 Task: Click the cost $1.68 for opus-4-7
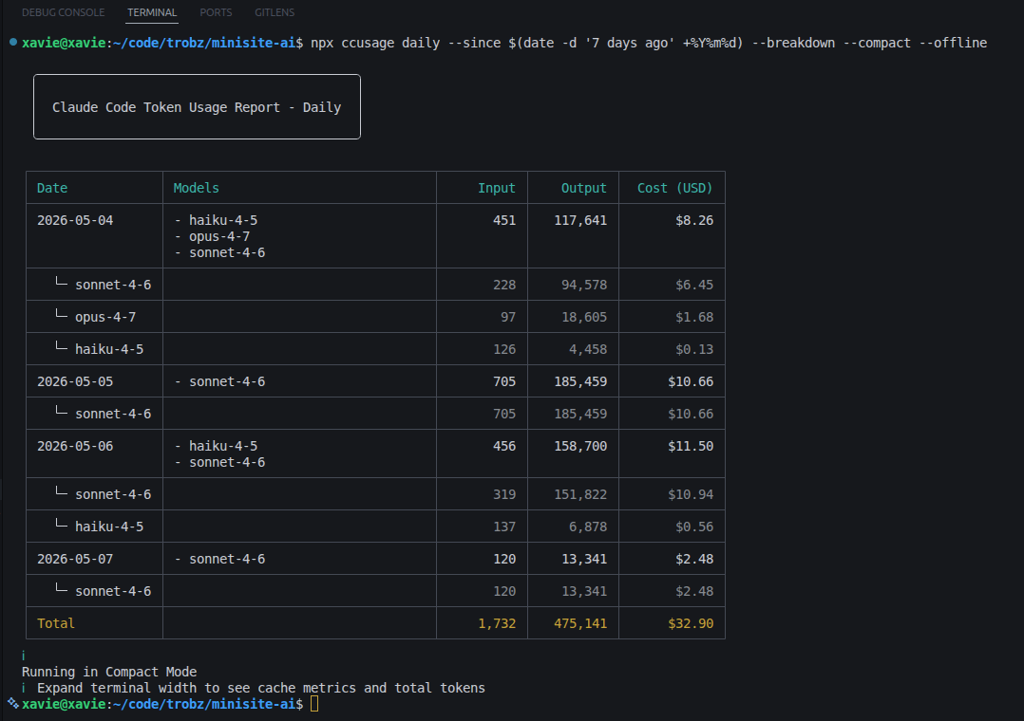click(694, 317)
